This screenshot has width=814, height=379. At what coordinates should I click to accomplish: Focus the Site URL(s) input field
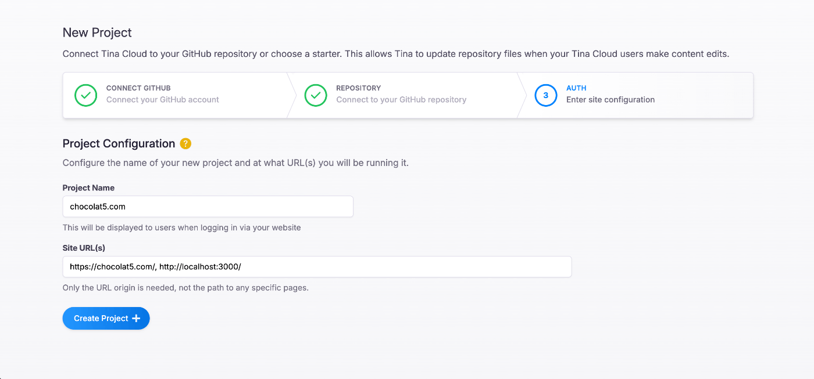click(x=317, y=267)
